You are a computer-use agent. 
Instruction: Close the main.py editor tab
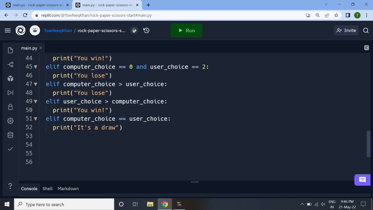click(40, 48)
